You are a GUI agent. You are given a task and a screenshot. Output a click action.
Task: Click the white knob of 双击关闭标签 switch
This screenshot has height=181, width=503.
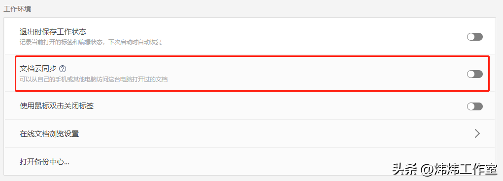[x=471, y=106]
